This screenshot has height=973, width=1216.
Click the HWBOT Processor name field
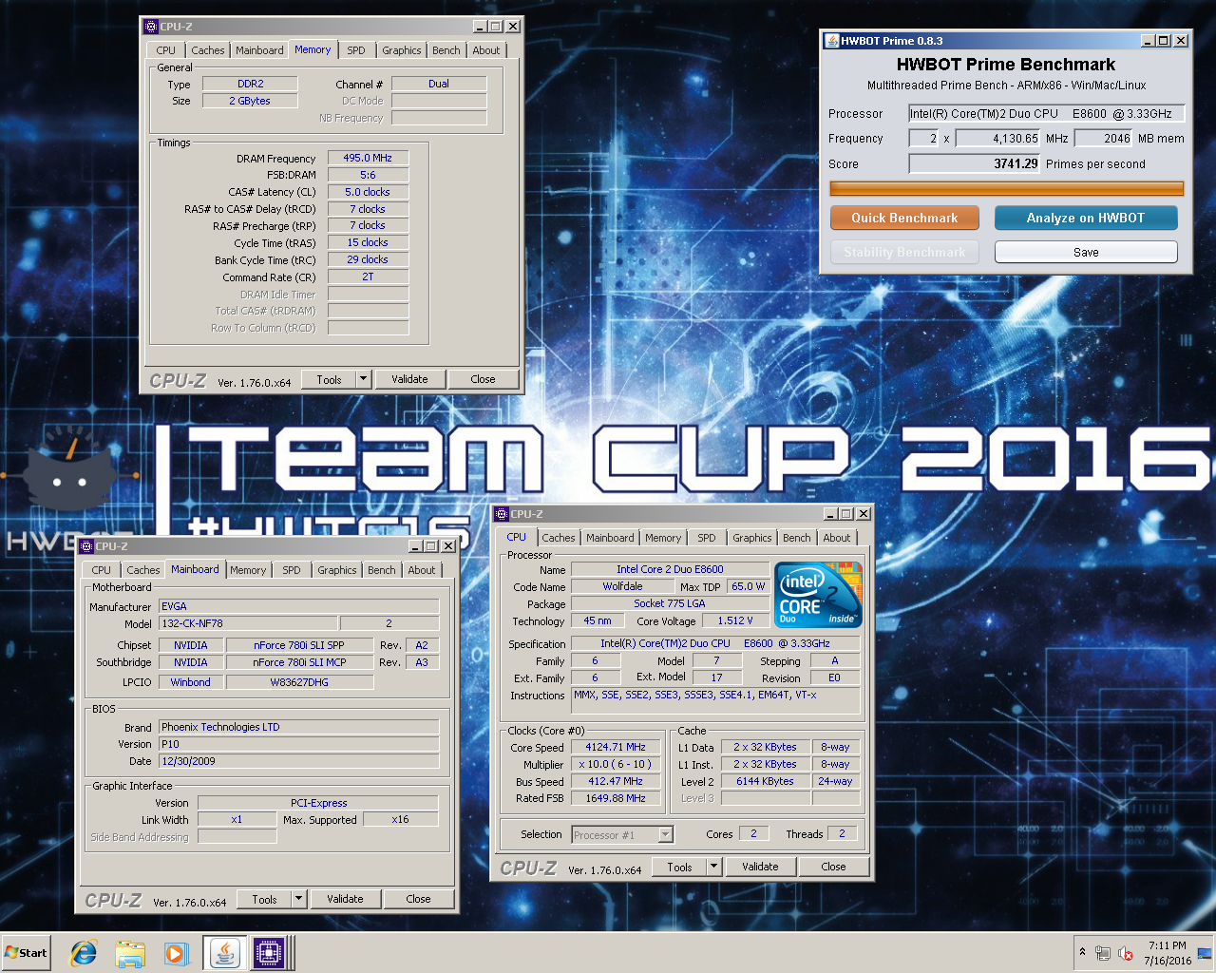[x=1046, y=113]
